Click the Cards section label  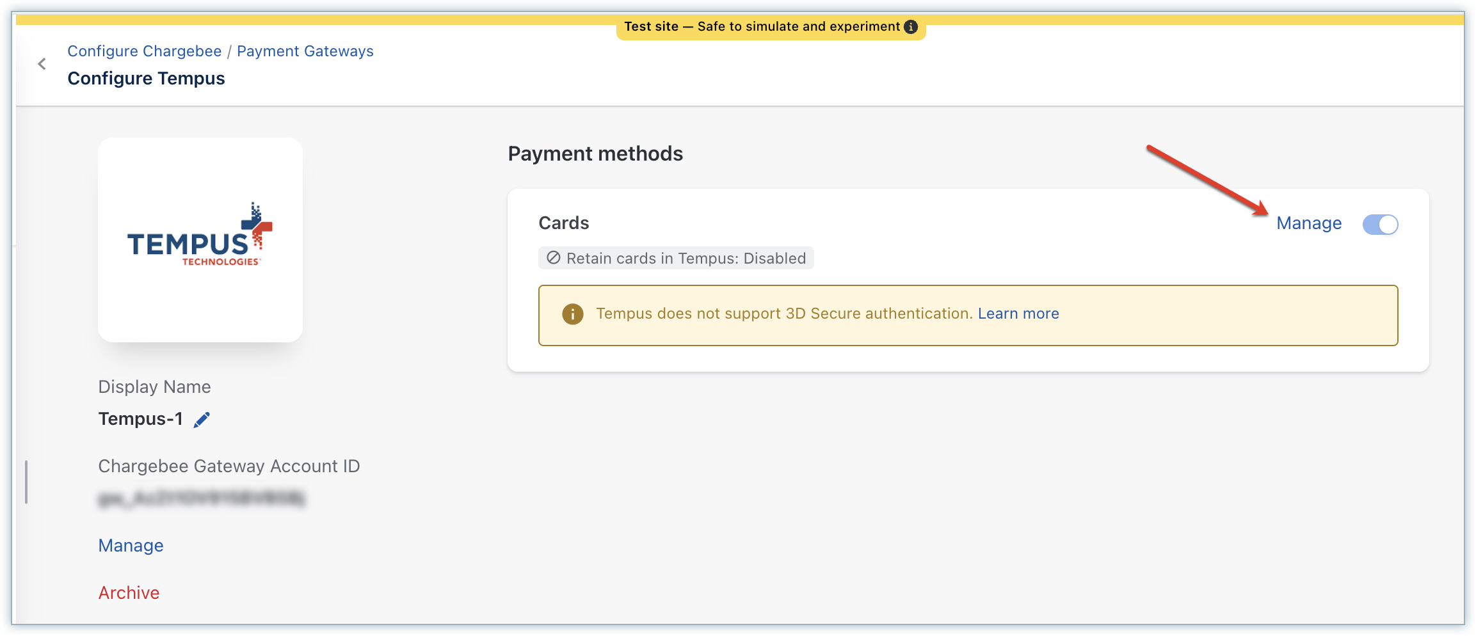point(563,223)
